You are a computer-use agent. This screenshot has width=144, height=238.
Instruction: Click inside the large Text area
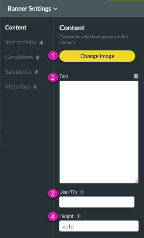click(x=99, y=132)
